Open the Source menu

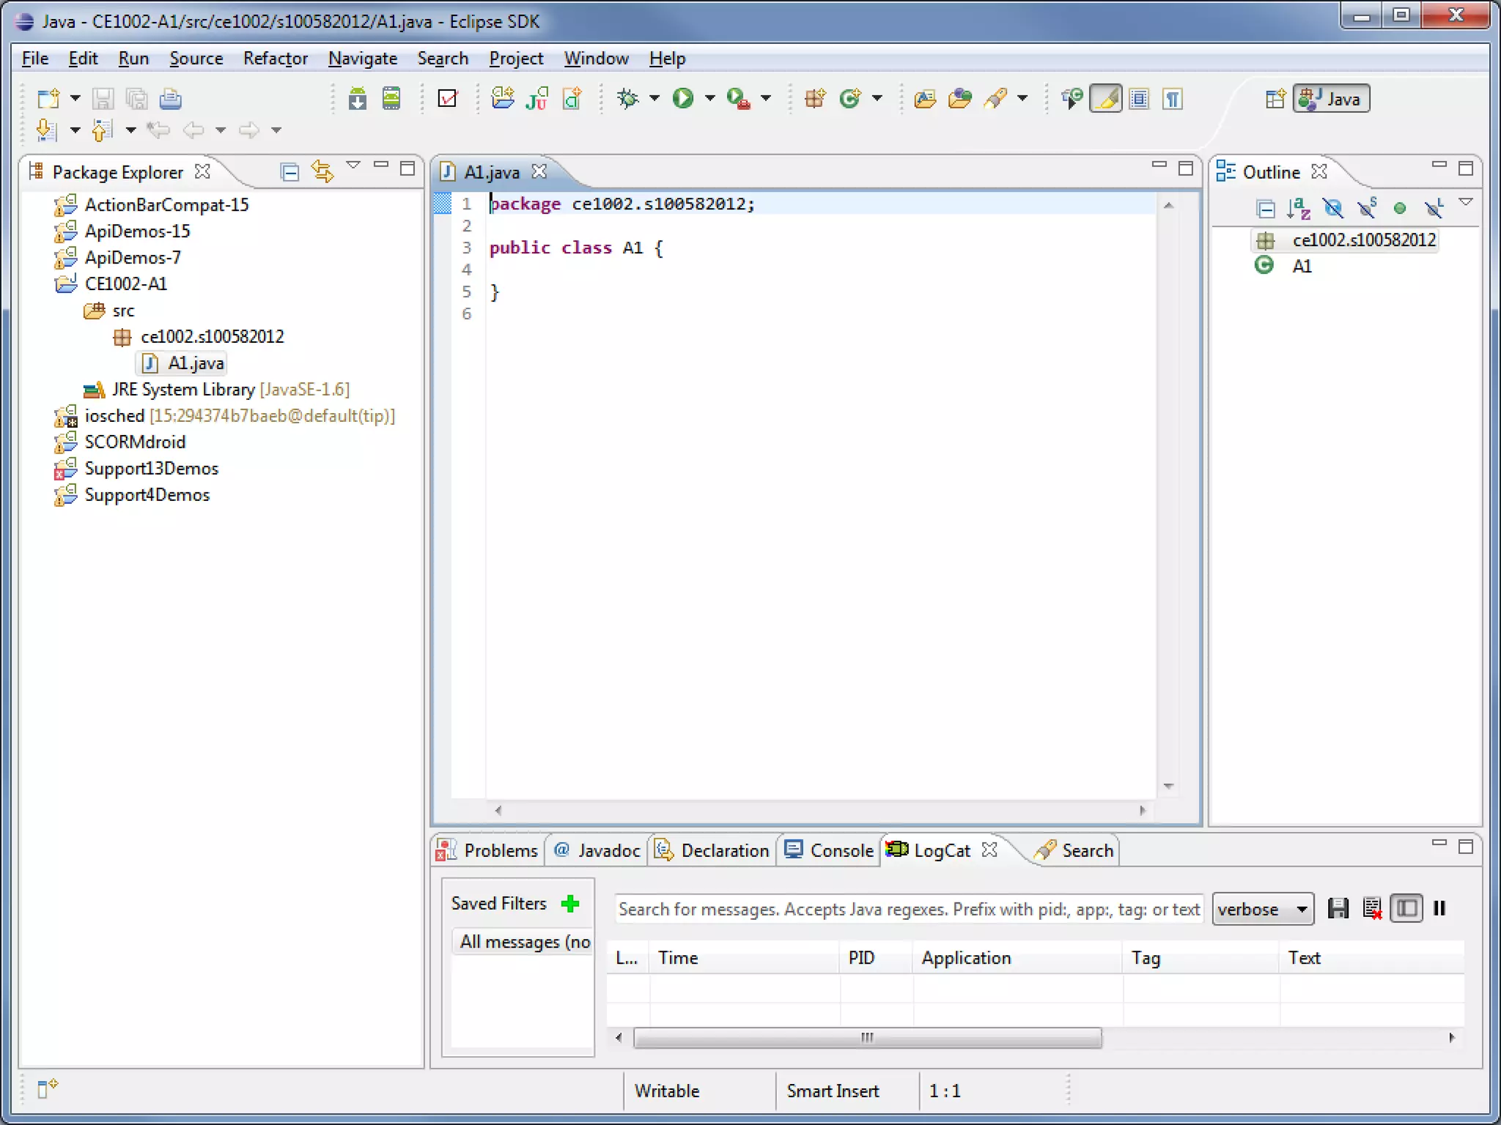(196, 59)
